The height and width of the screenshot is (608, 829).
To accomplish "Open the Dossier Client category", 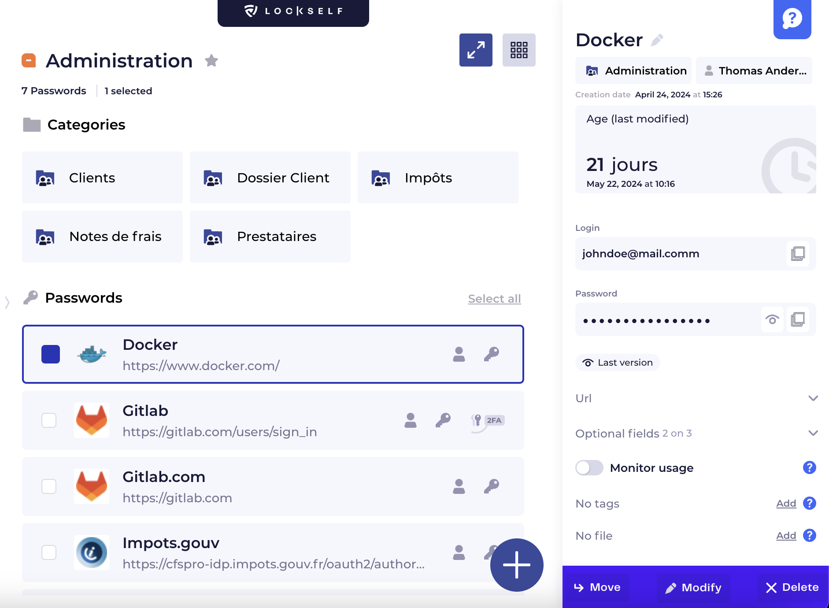I will pos(270,178).
